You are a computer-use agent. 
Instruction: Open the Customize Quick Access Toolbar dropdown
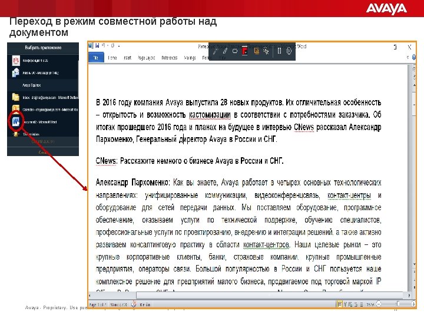point(119,46)
